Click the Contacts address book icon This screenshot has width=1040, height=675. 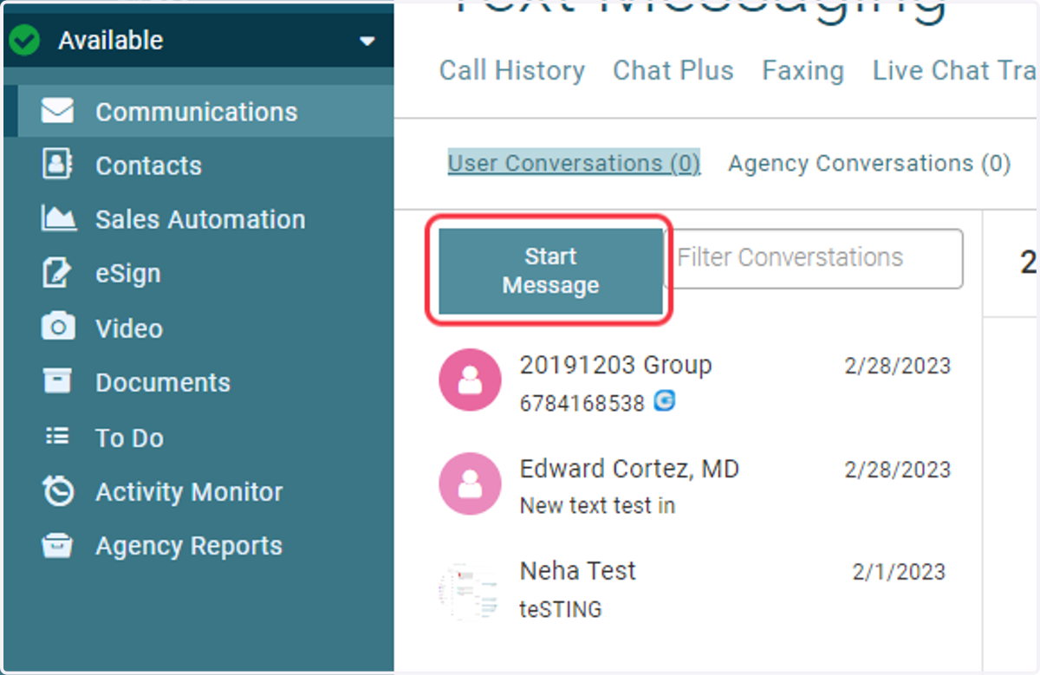tap(58, 165)
